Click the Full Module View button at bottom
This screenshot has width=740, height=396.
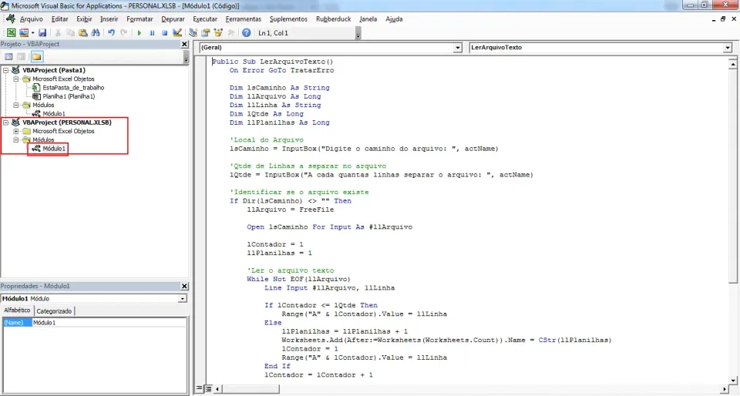pos(208,389)
